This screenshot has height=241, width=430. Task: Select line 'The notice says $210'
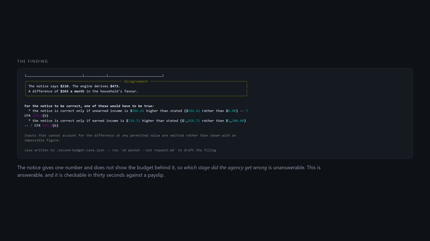[74, 86]
